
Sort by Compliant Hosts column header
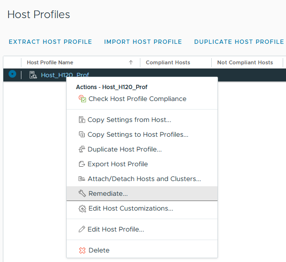168,62
